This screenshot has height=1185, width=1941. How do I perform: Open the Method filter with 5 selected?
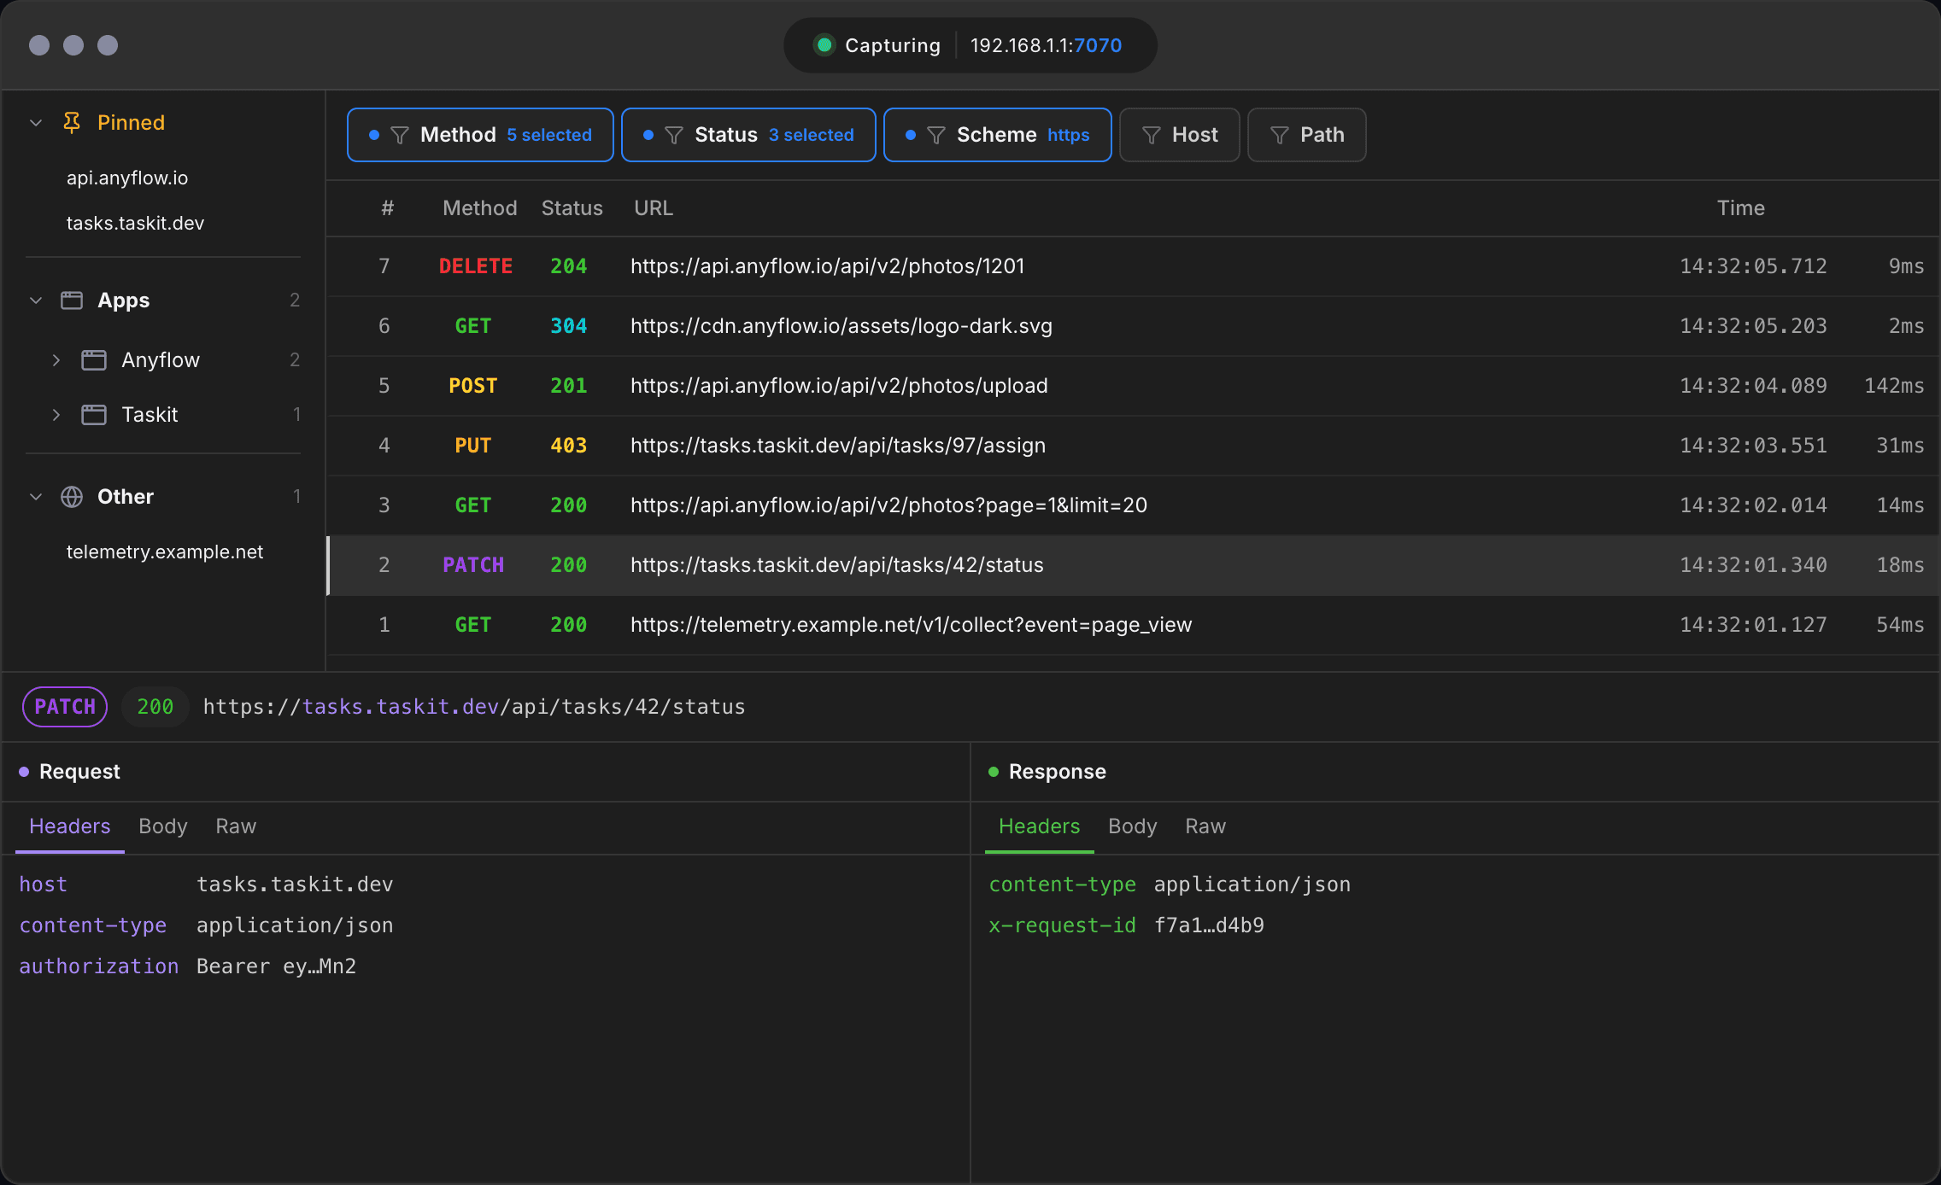point(480,135)
